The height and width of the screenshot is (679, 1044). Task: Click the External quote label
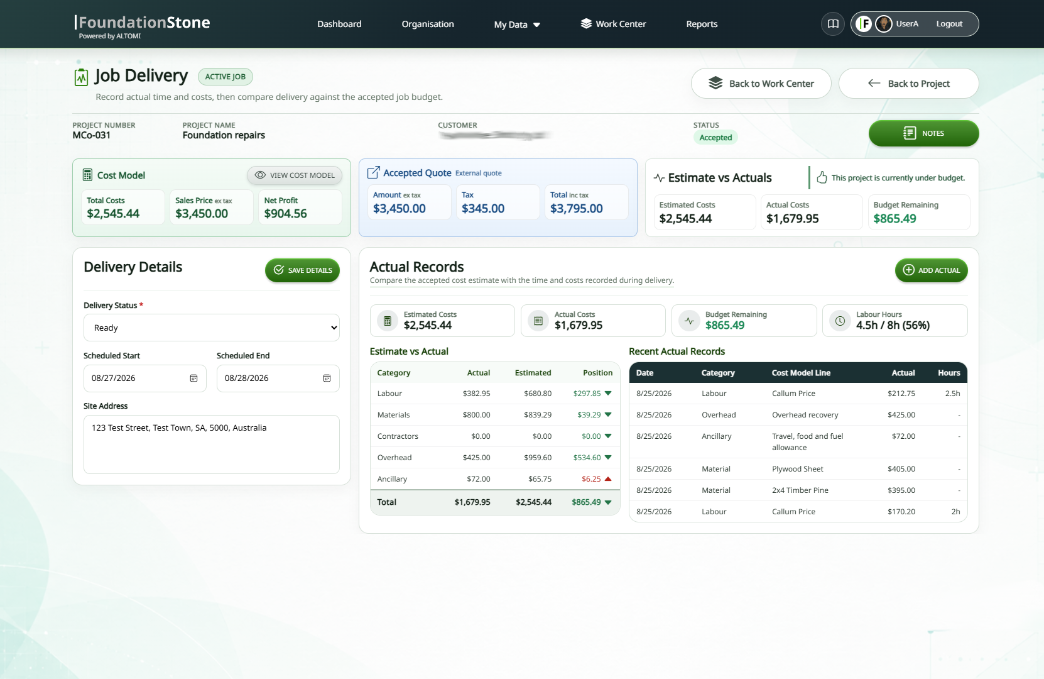coord(479,174)
